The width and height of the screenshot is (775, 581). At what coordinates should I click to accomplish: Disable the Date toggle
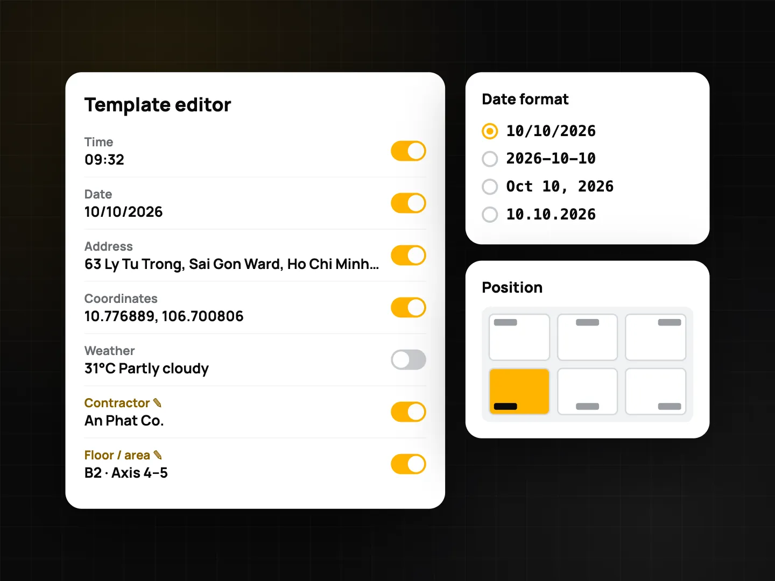coord(408,203)
